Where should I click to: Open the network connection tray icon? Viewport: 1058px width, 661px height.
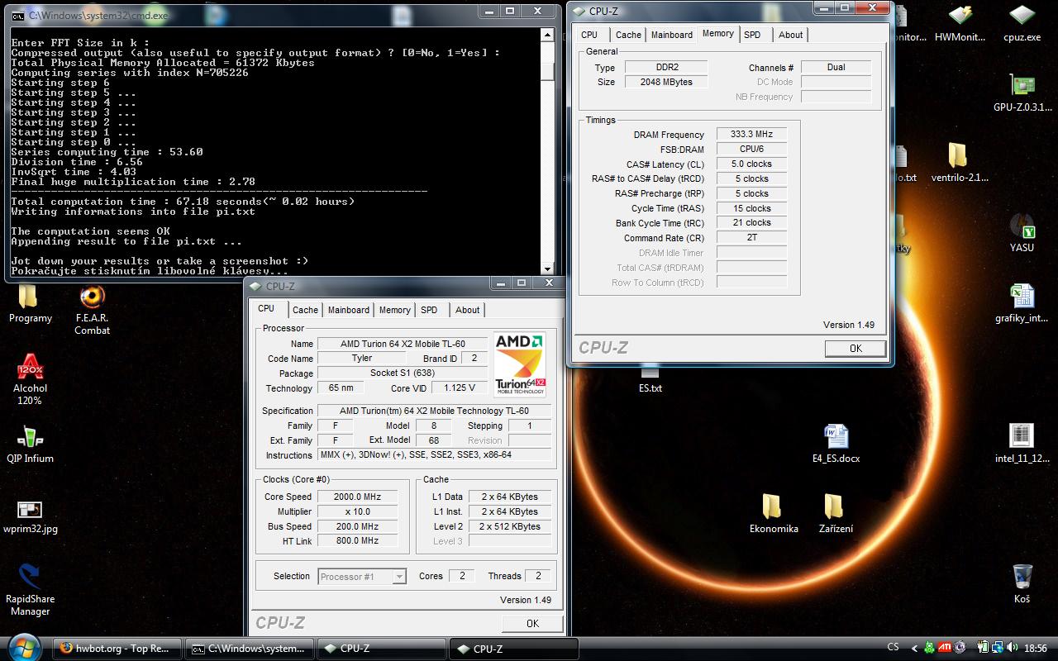point(998,649)
